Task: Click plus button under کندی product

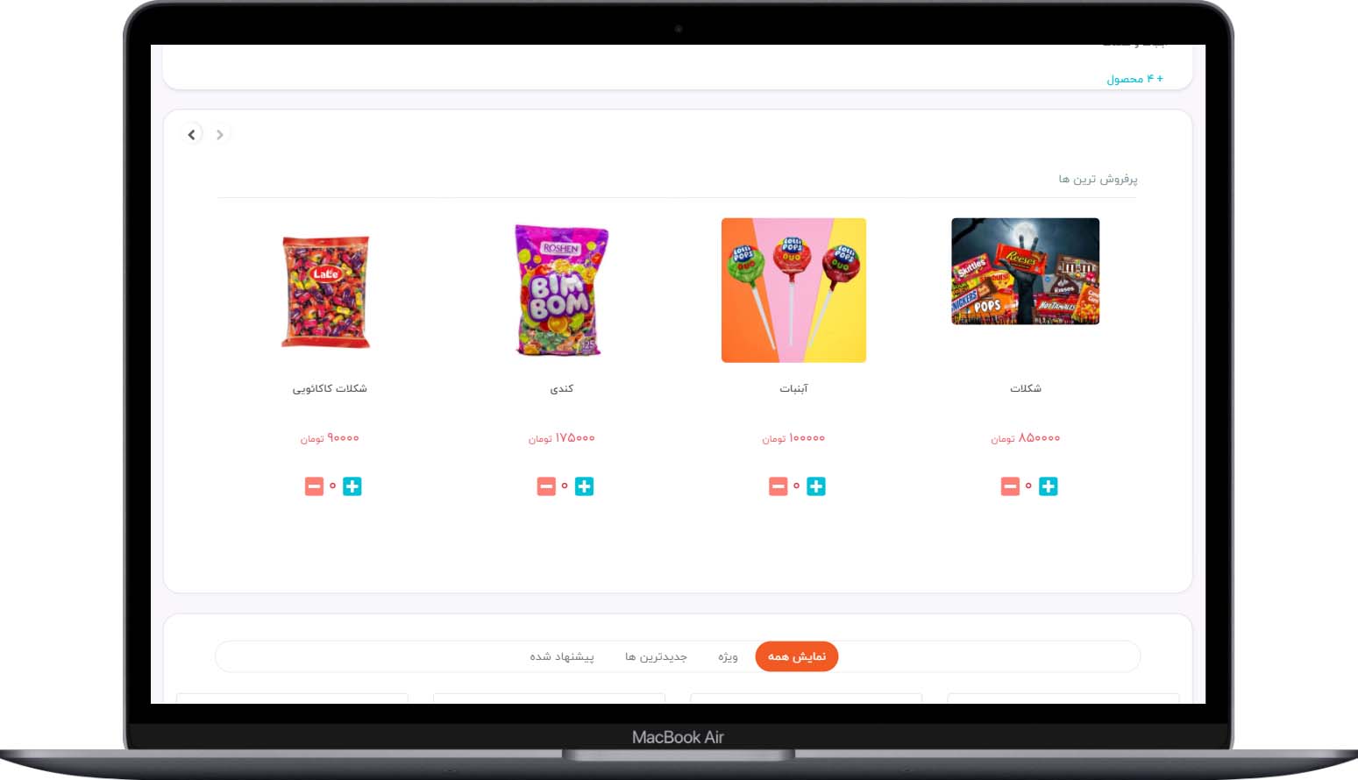Action: coord(584,486)
